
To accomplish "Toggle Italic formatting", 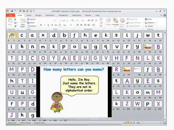I will pyautogui.click(x=45, y=25).
